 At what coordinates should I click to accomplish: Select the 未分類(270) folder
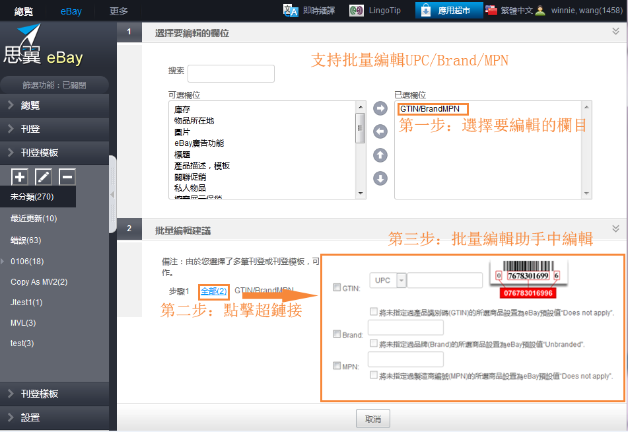pyautogui.click(x=38, y=197)
